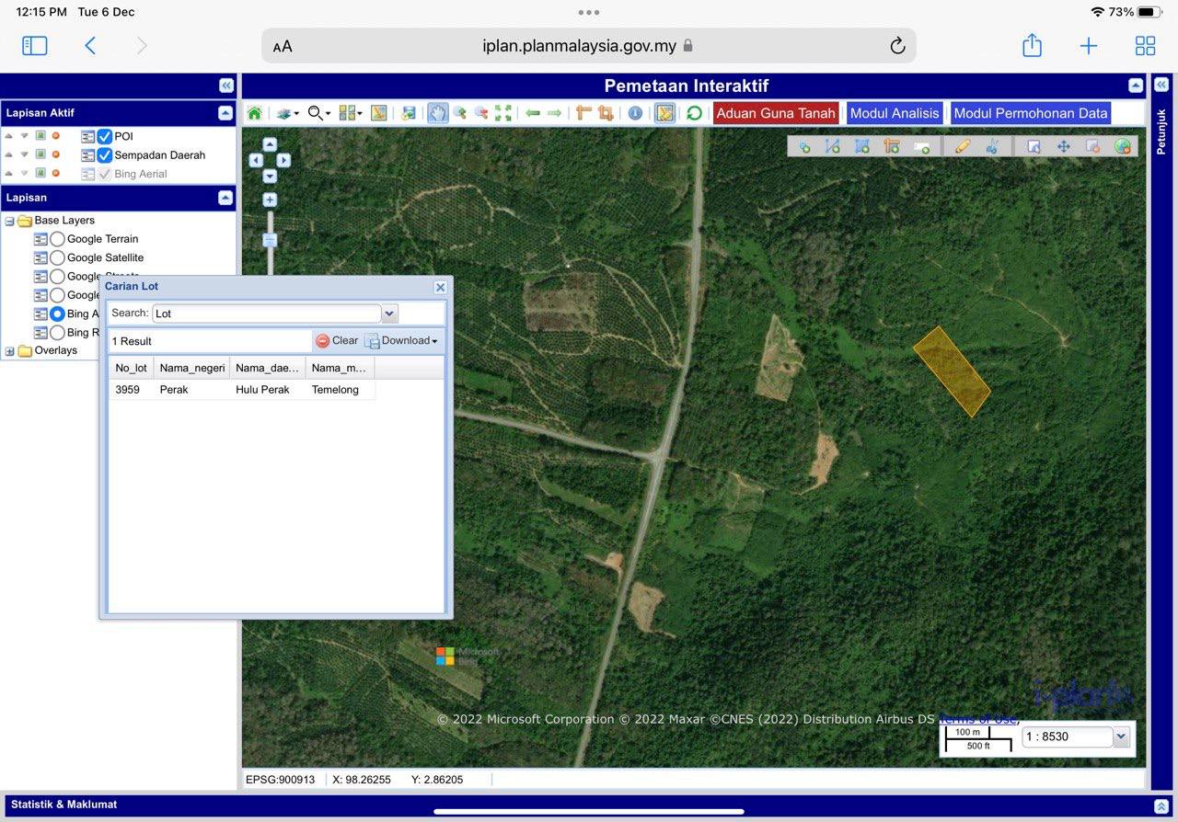1178x822 pixels.
Task: Select Google Satellite base layer
Action: point(57,258)
